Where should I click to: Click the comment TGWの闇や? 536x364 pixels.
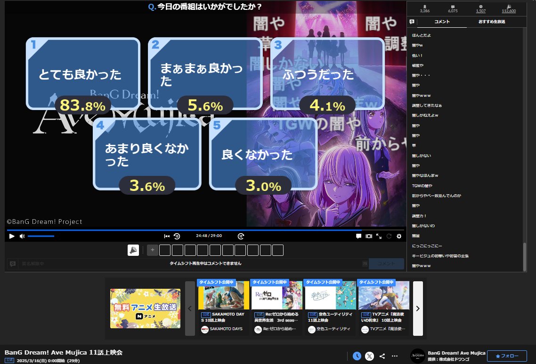[x=422, y=186]
